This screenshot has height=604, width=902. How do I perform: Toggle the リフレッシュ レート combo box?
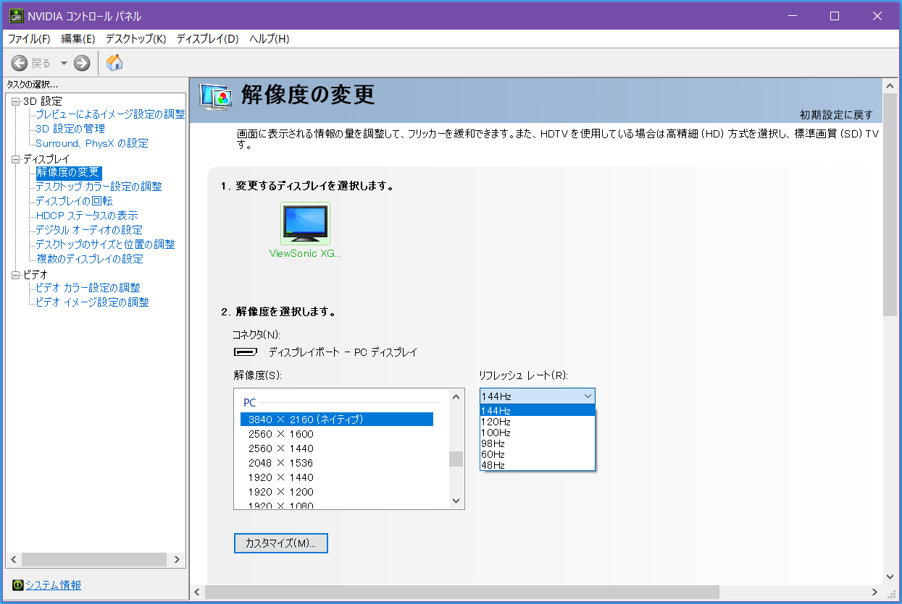coord(537,396)
